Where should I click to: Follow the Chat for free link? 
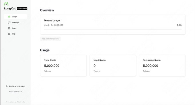(x=15, y=92)
